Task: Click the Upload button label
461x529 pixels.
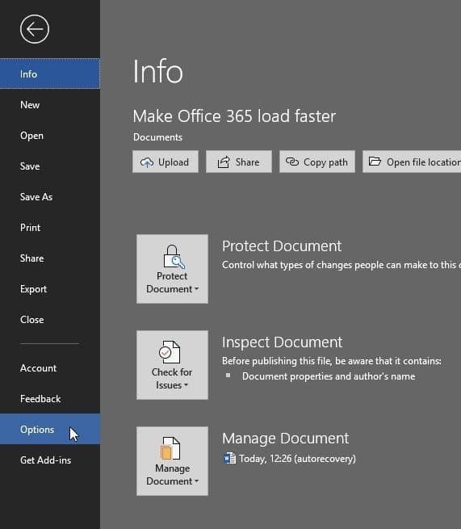Action: pyautogui.click(x=174, y=162)
